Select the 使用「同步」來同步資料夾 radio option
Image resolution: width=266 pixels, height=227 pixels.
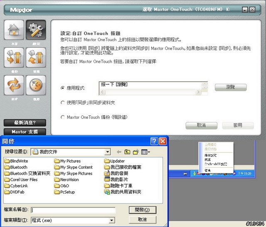point(63,103)
